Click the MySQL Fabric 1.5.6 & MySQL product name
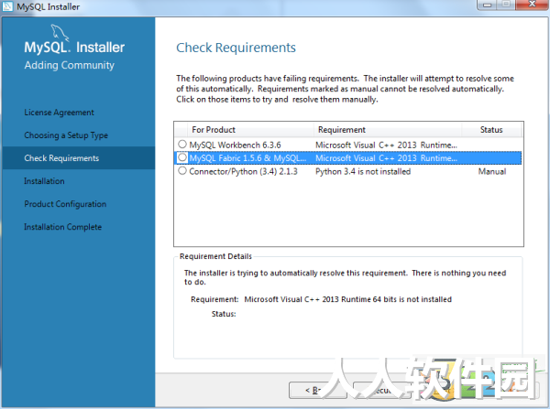This screenshot has width=550, height=409. tap(247, 158)
